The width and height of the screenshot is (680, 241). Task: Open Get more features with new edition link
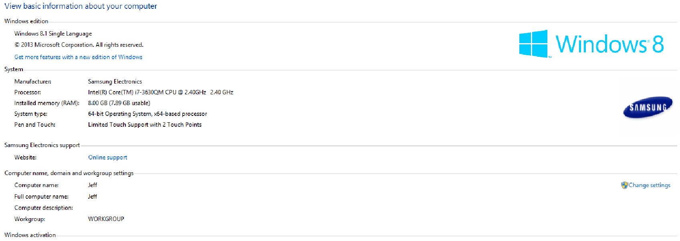(78, 57)
